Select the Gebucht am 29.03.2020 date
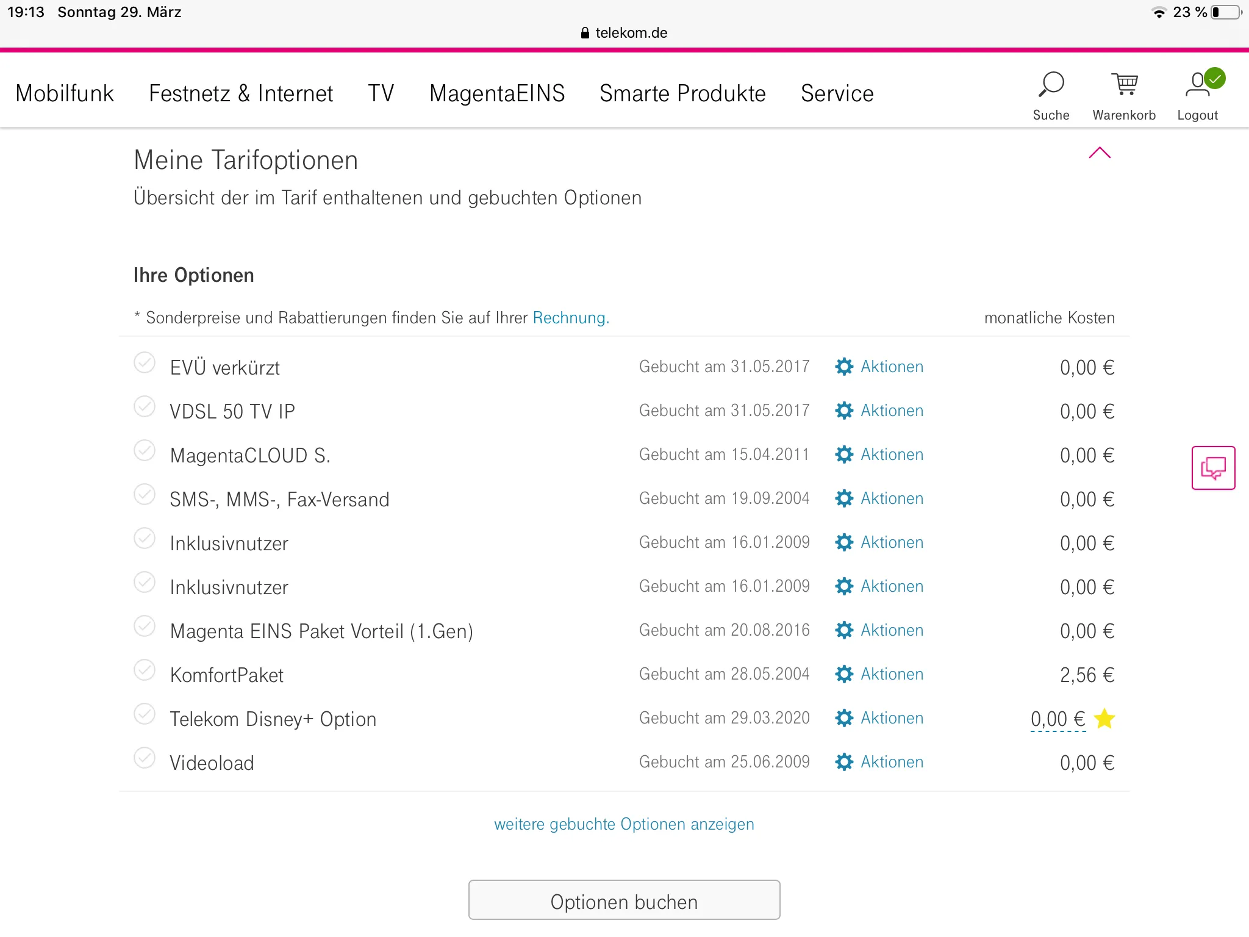Screen dimensions: 1249x937 point(724,718)
